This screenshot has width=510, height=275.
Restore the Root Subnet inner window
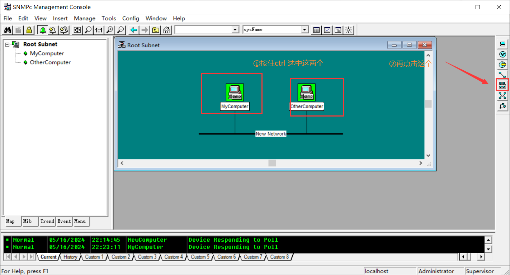tap(409, 45)
